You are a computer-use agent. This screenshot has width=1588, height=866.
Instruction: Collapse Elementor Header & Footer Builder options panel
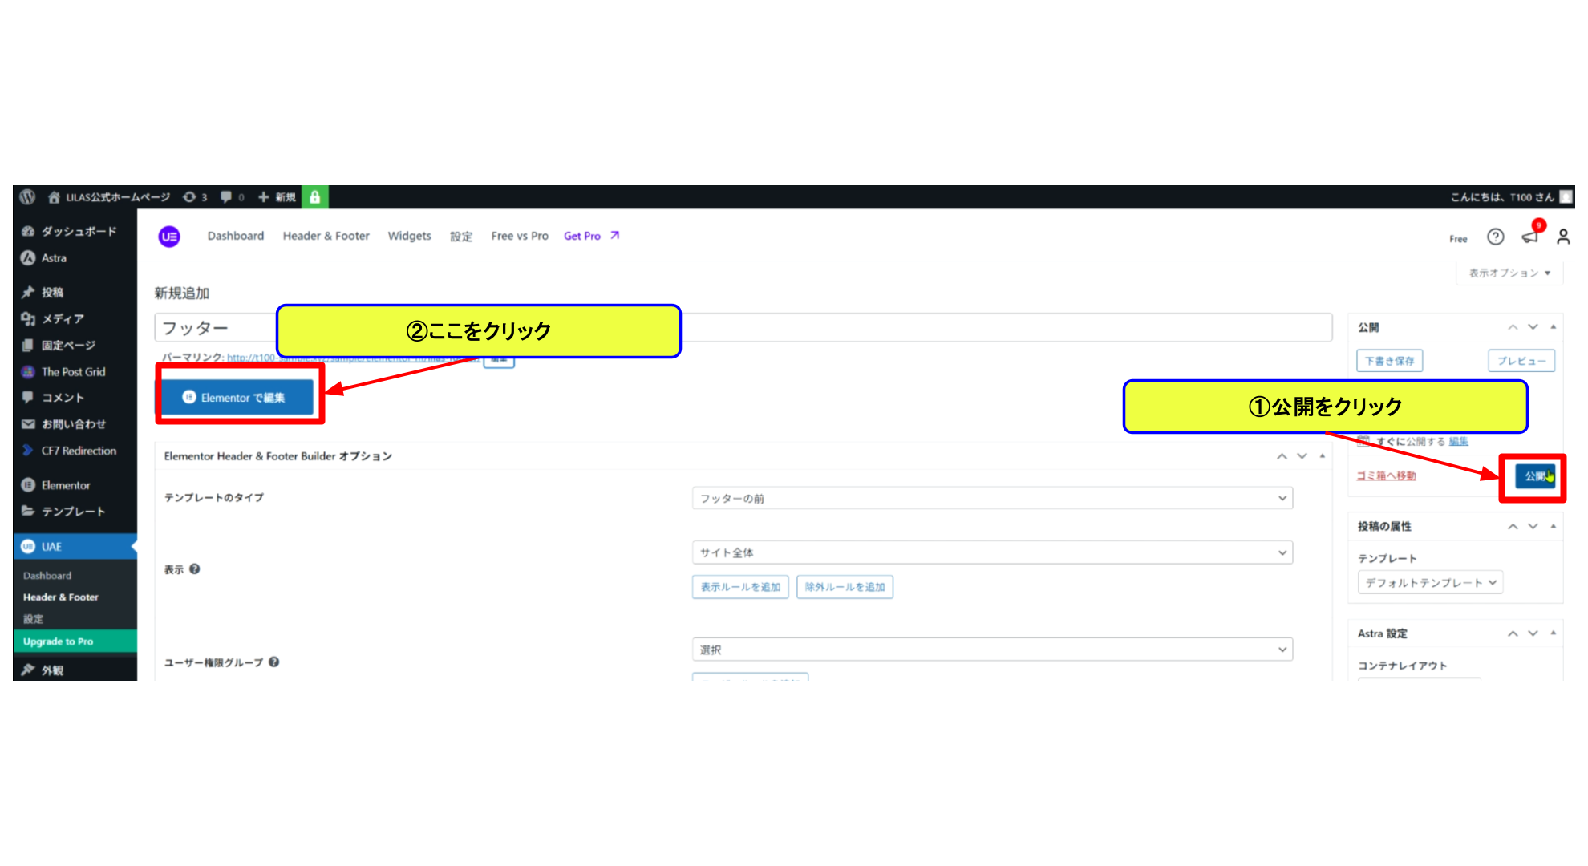pyautogui.click(x=1323, y=456)
